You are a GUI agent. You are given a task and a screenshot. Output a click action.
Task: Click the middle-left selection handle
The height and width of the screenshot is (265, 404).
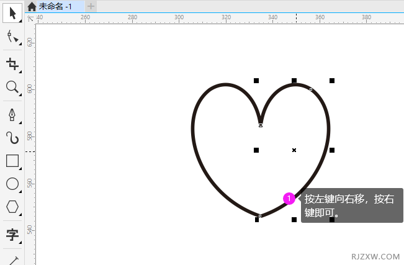pyautogui.click(x=256, y=150)
